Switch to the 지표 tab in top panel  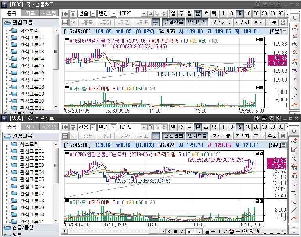tap(30, 13)
